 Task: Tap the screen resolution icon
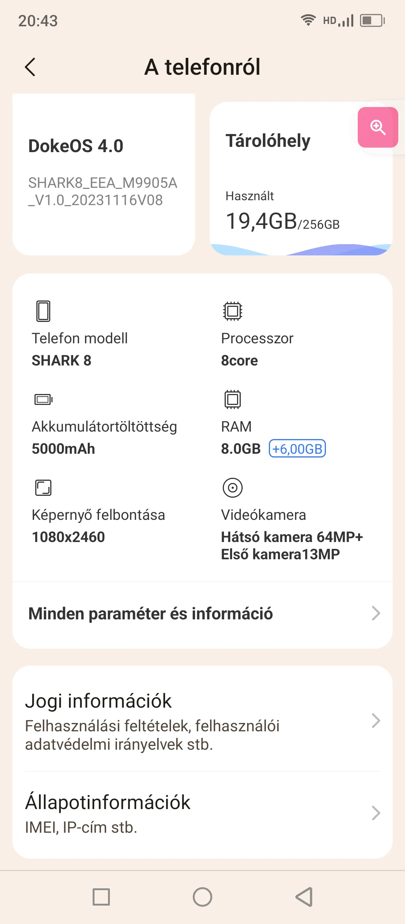(43, 488)
